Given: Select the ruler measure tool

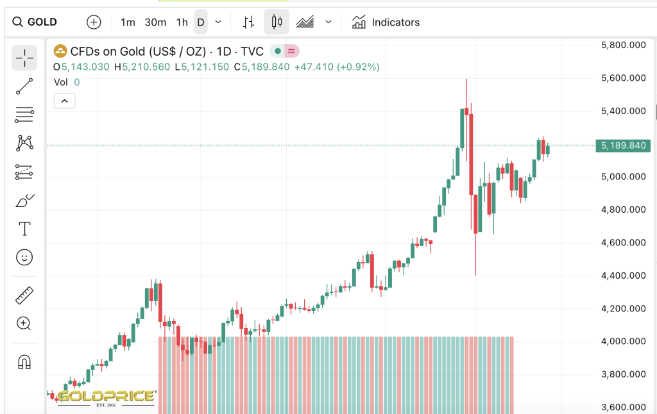Looking at the screenshot, I should (x=24, y=295).
